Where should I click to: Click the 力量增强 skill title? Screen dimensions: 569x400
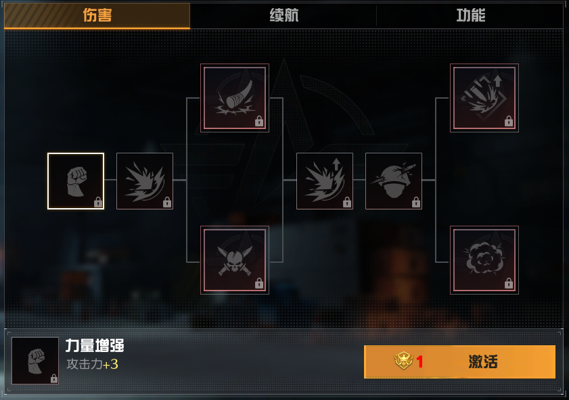coord(95,346)
